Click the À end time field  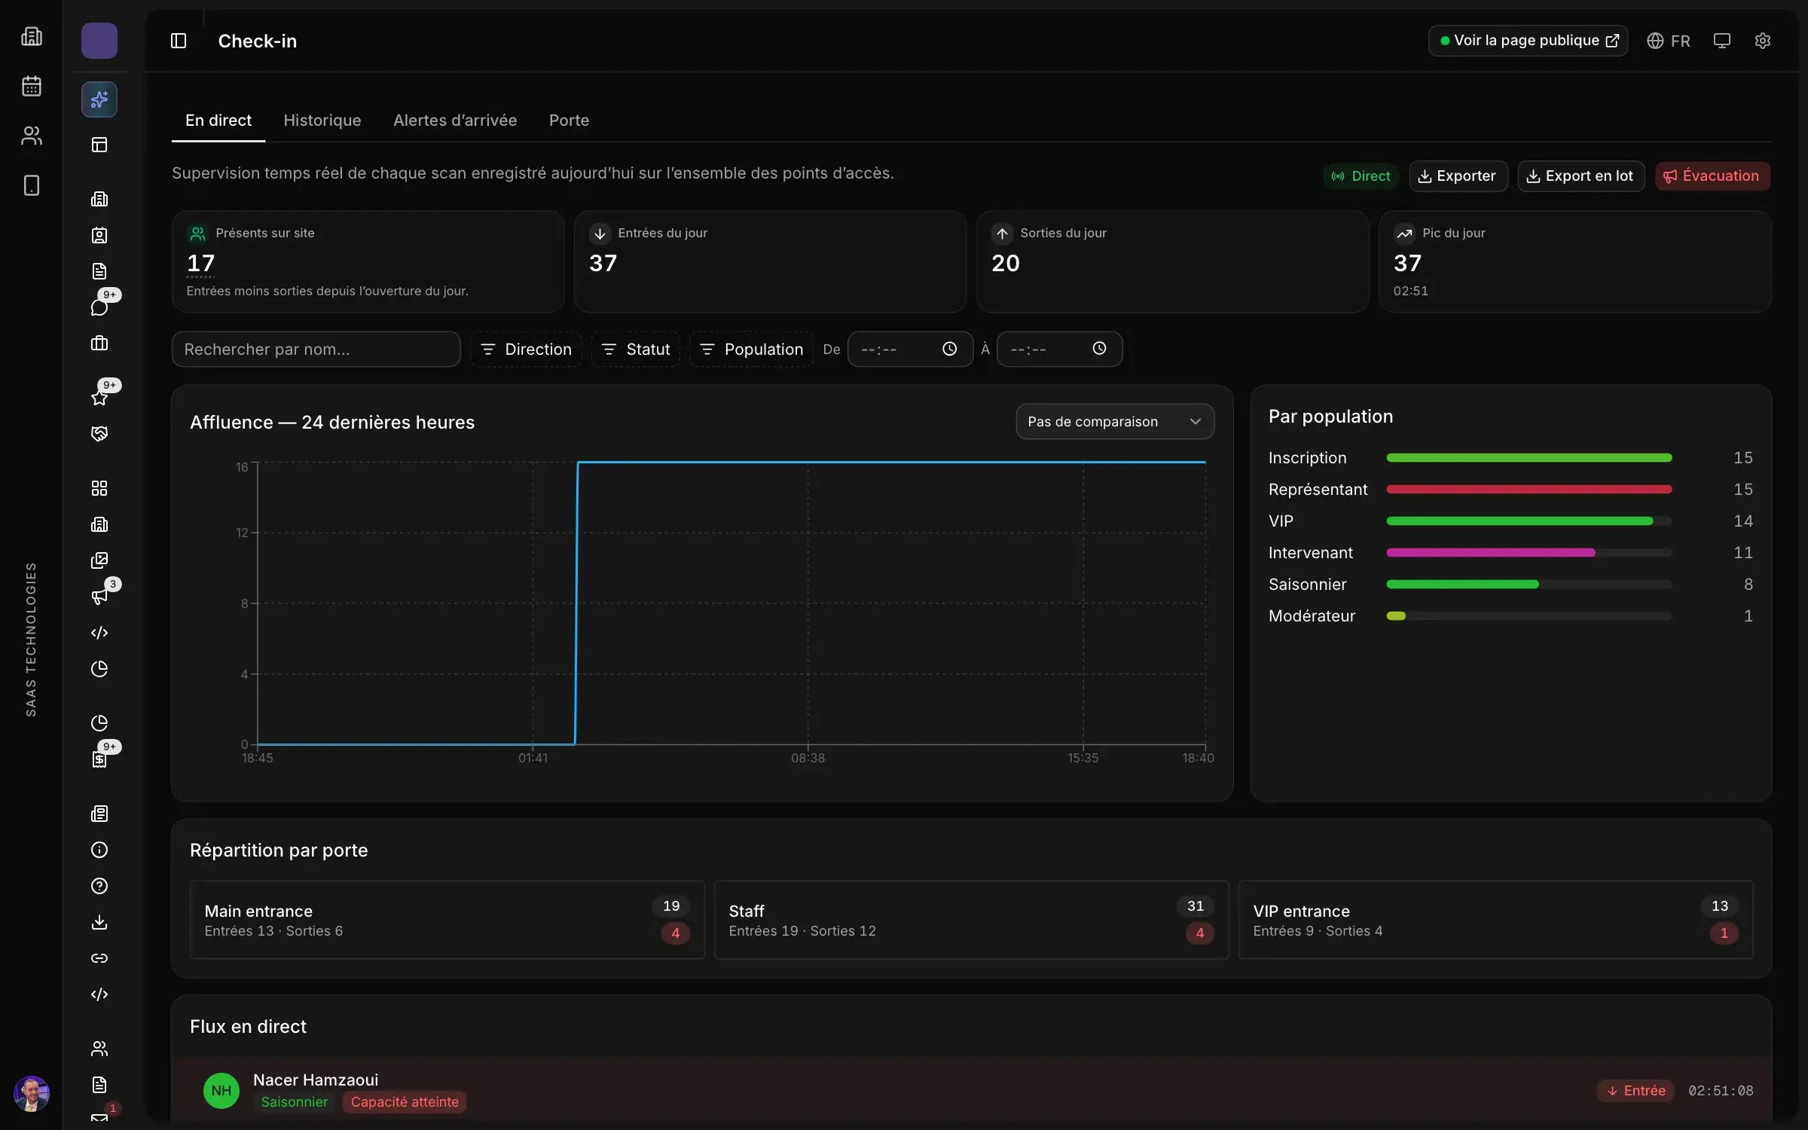click(1059, 350)
